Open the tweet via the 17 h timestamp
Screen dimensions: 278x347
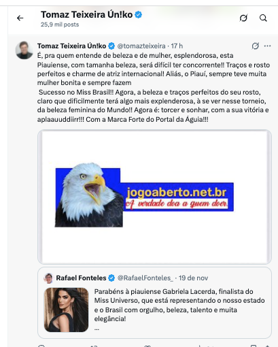click(177, 46)
